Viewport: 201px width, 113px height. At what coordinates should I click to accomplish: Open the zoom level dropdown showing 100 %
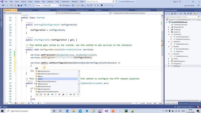pos(7,103)
